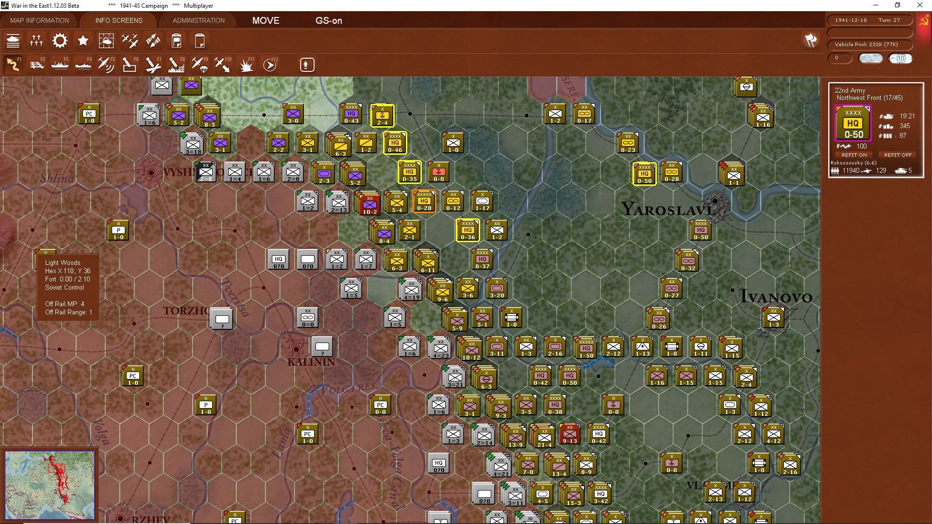Click the up-arrow toolbar collapse button
Viewport: 932px width, 524px height.
307,65
